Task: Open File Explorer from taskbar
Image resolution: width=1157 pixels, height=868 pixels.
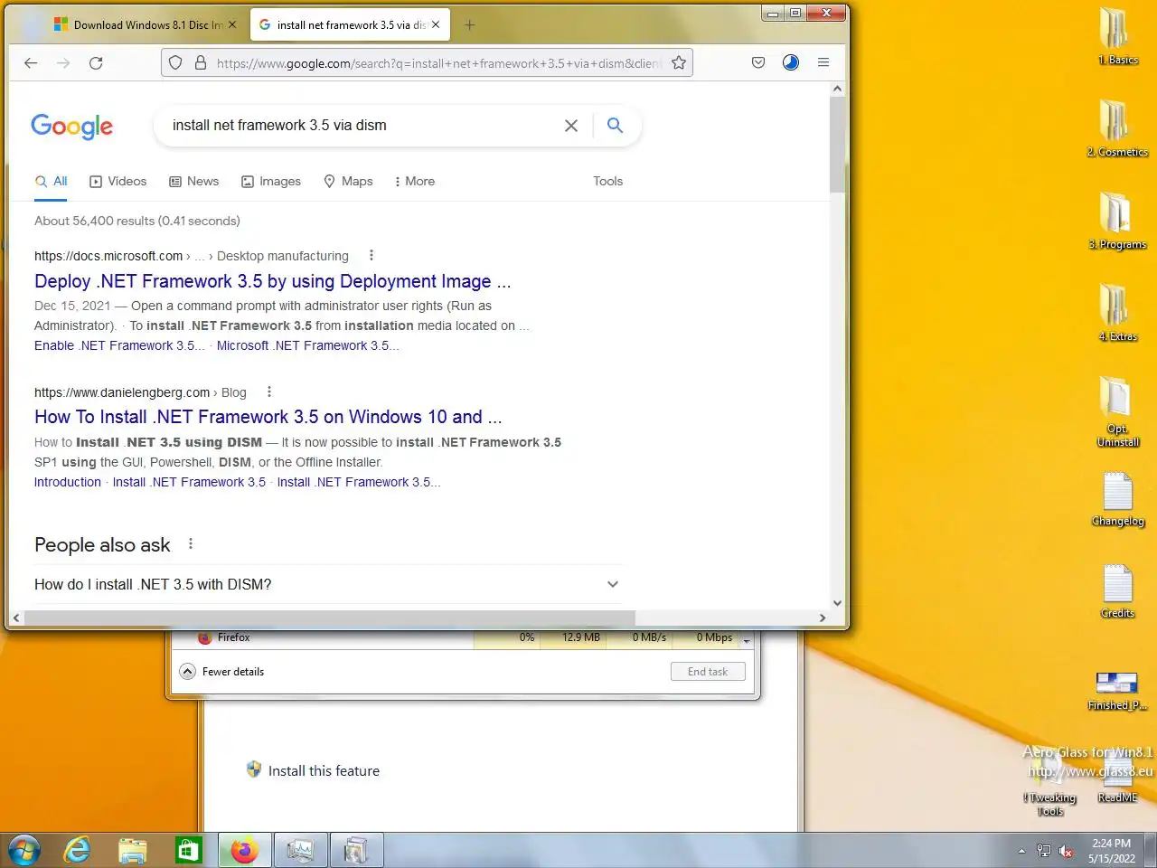Action: pos(133,850)
